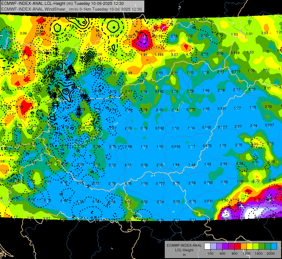Click the wind shear value 1.86

(206, 91)
